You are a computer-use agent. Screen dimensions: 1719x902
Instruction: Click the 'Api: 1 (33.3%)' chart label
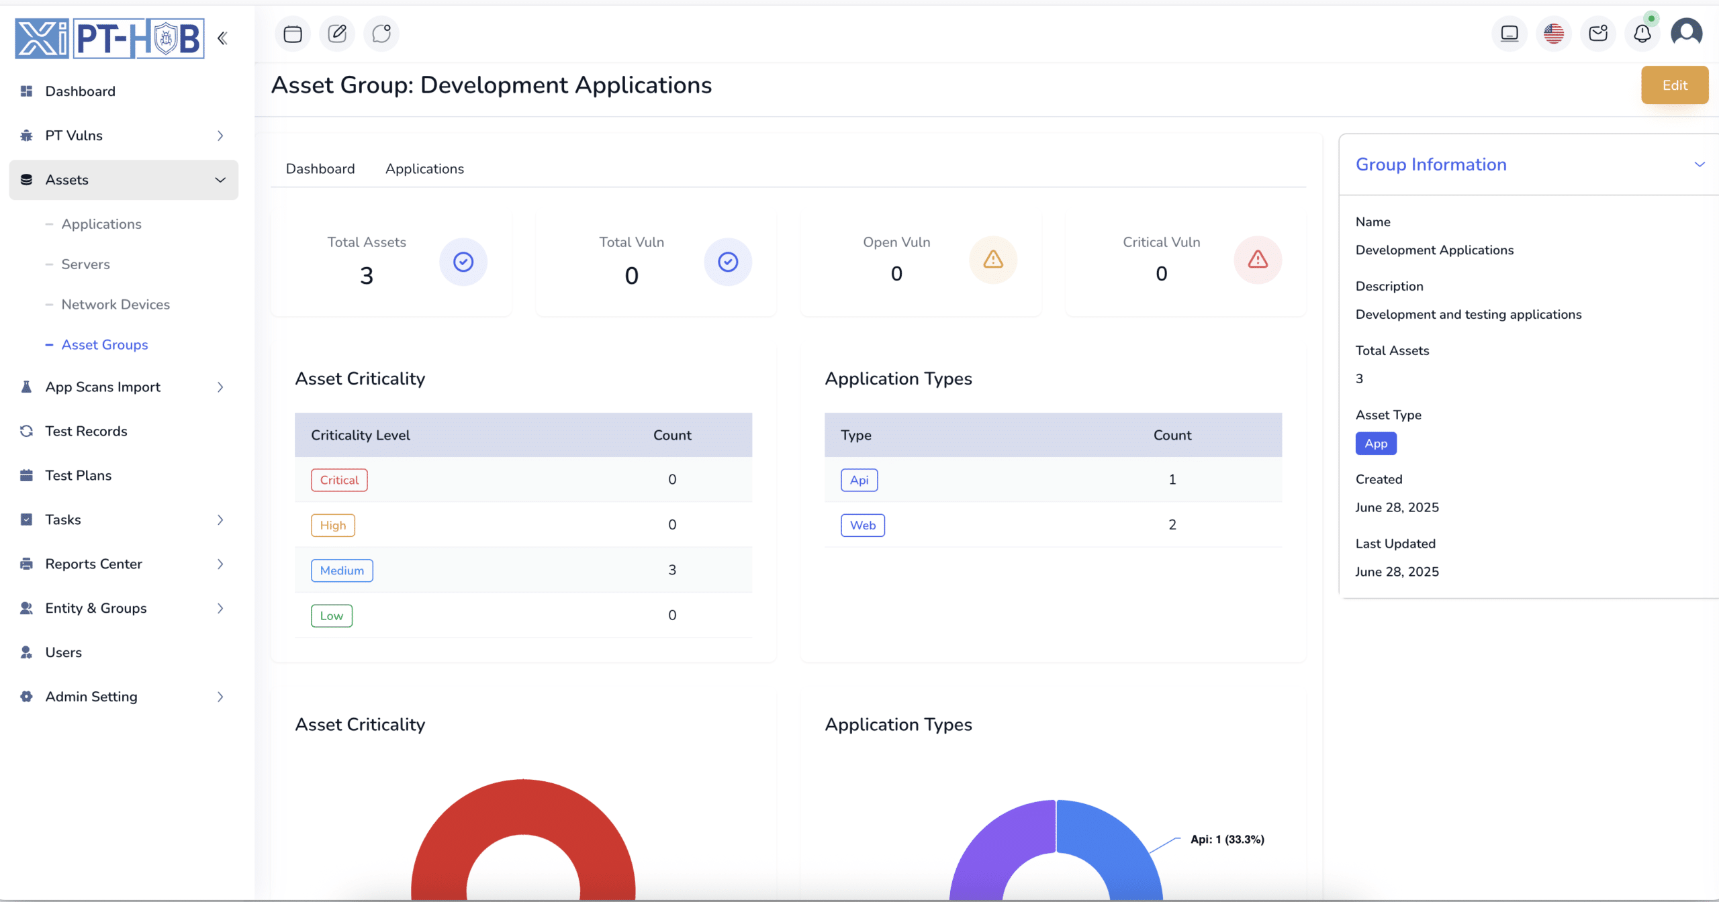click(1227, 840)
